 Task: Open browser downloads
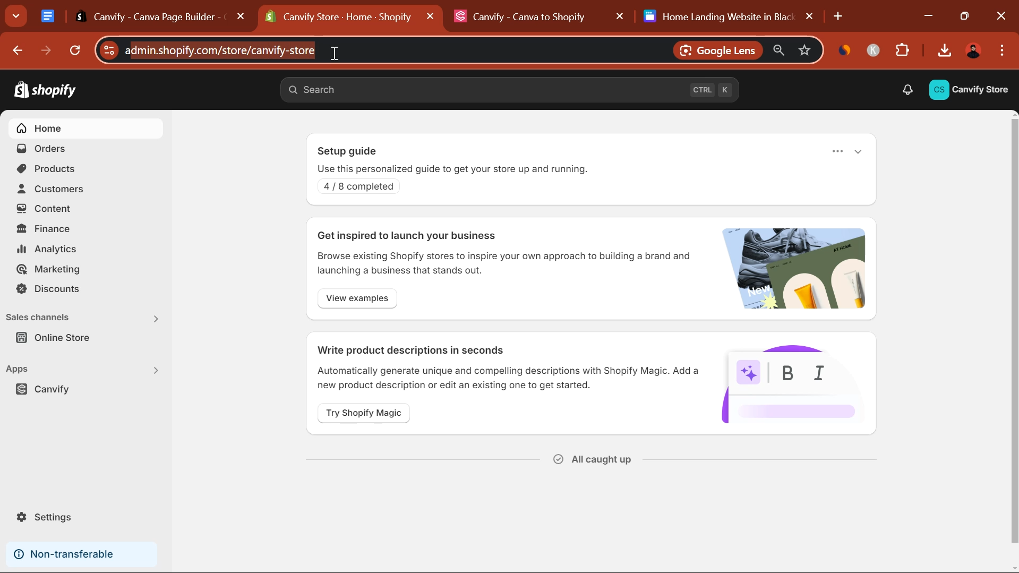[x=944, y=50]
